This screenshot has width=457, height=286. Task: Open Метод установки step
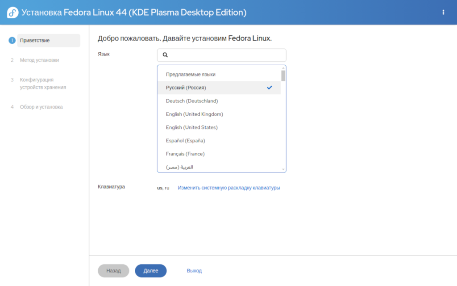pos(39,60)
